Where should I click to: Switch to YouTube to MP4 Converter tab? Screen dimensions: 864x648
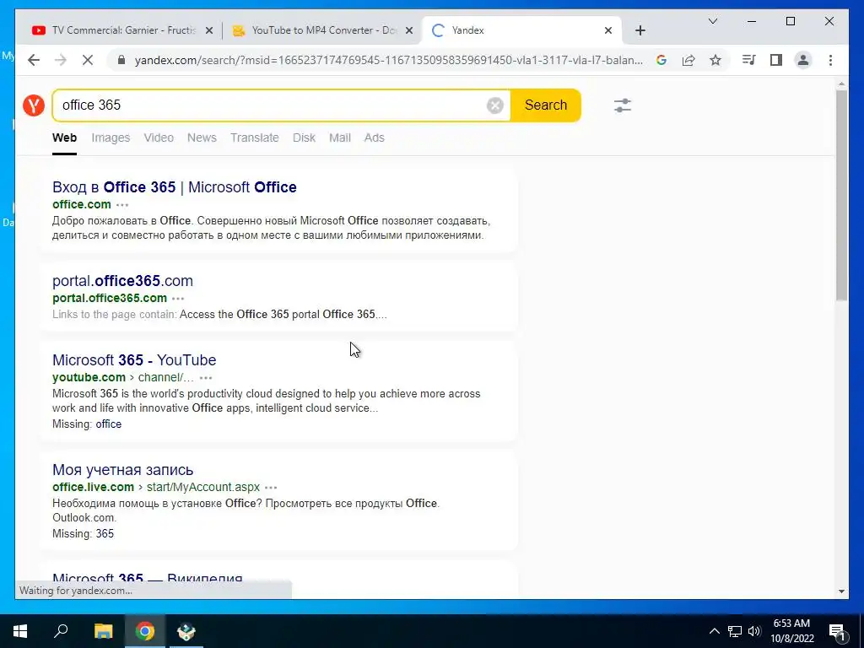pos(322,31)
